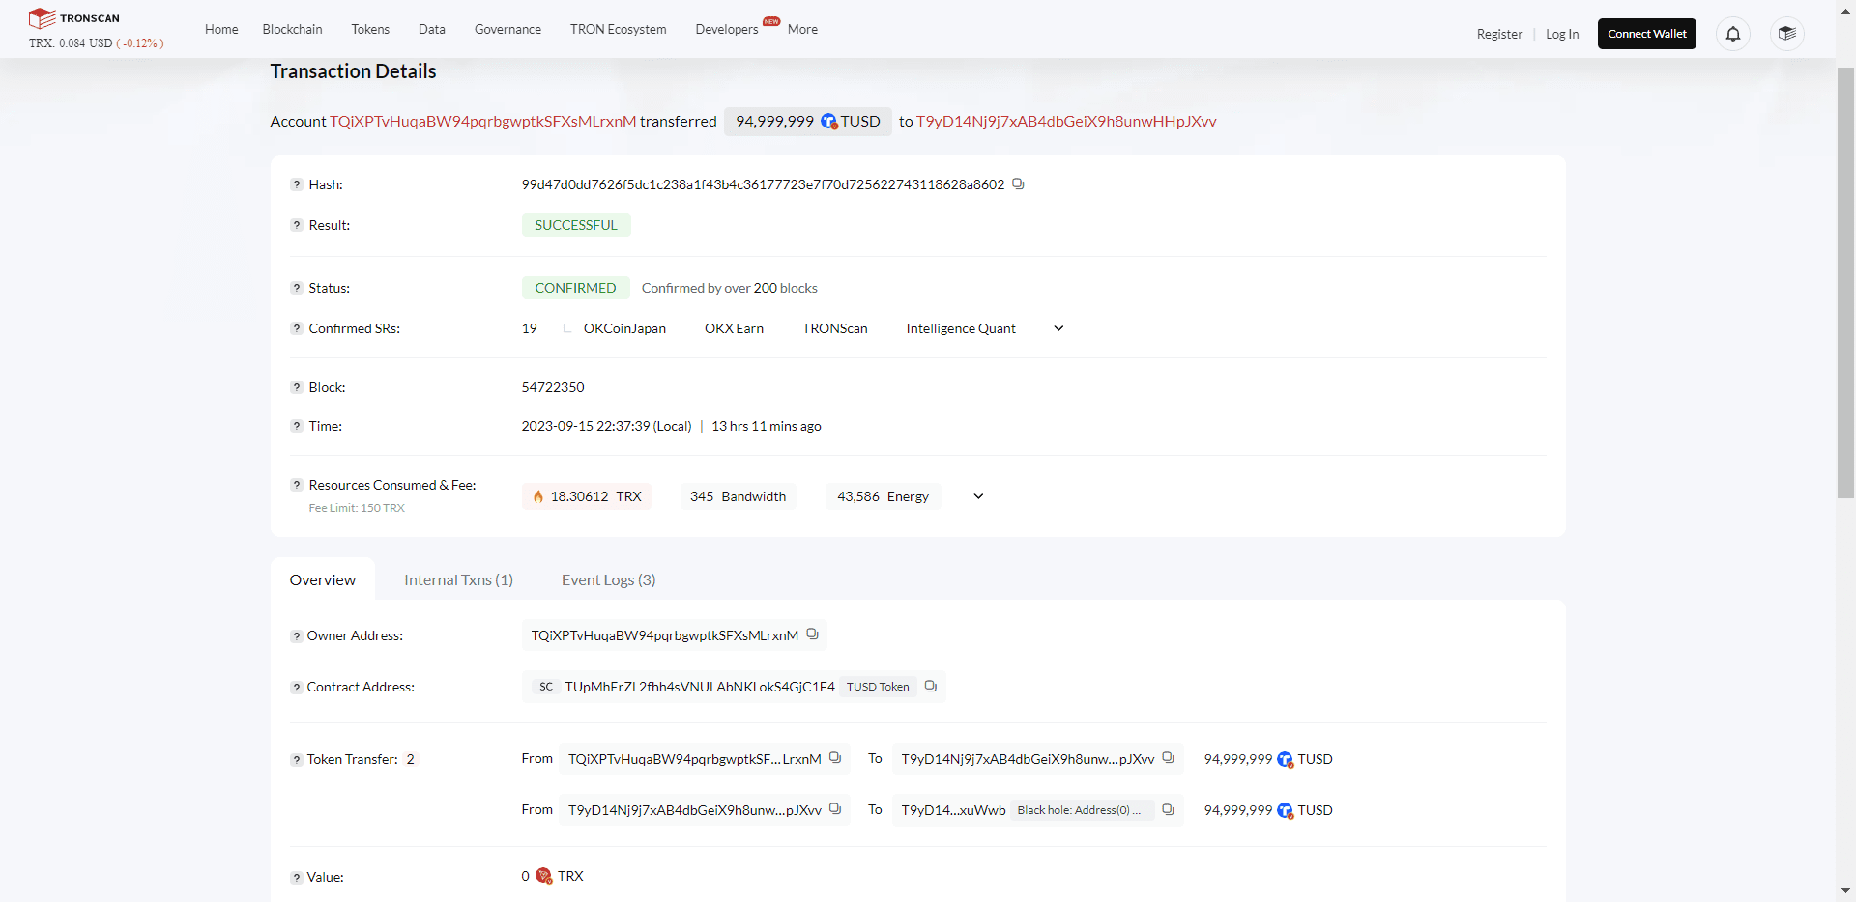Open T9yD14...xuWwb black hole address

tap(953, 810)
